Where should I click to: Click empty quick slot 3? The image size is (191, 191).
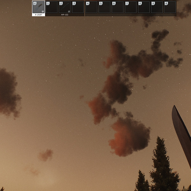[78, 7]
